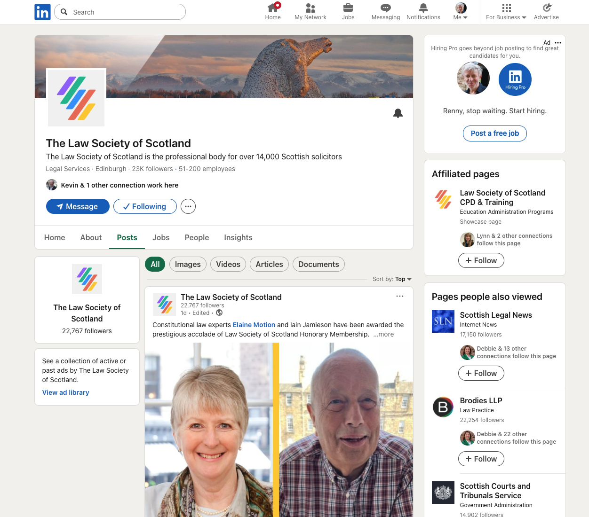Click the bell icon on the company page

[x=398, y=113]
